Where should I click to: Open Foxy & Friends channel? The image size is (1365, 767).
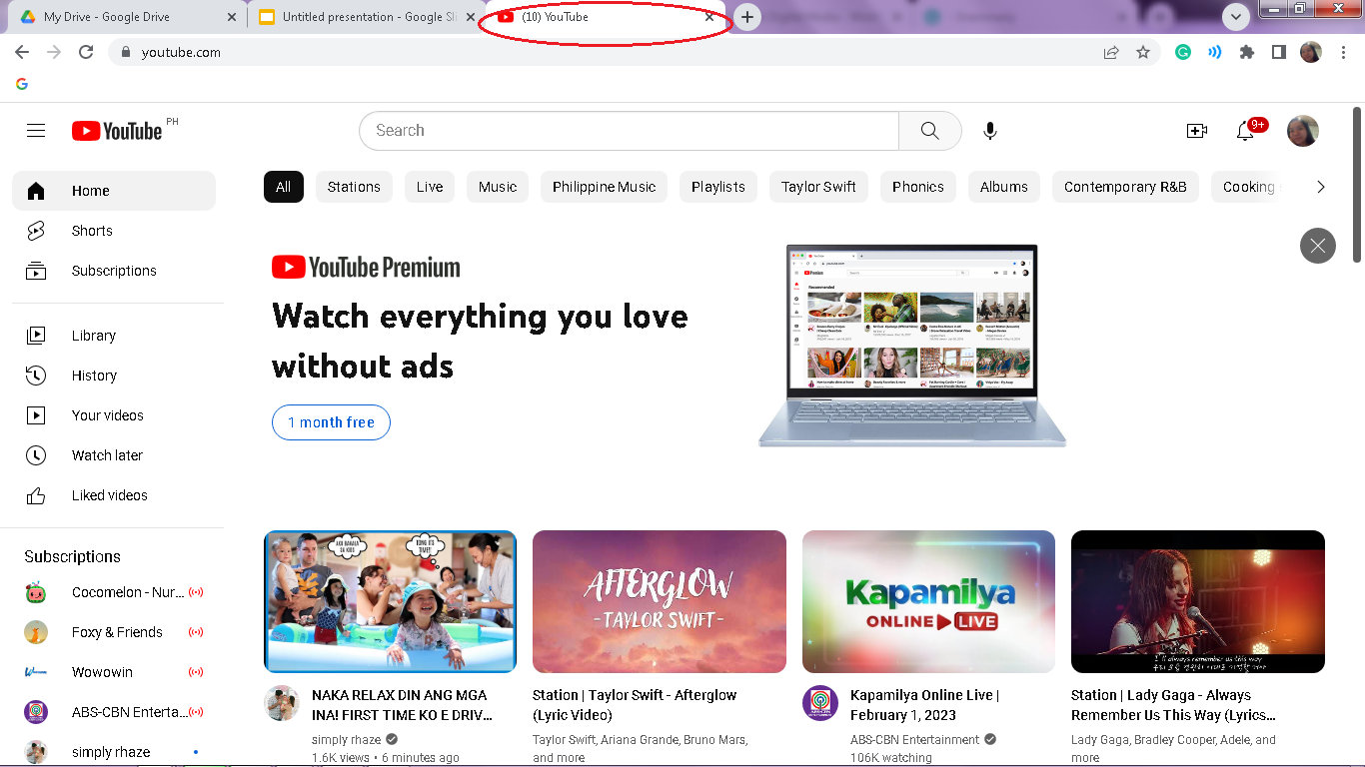tap(114, 632)
